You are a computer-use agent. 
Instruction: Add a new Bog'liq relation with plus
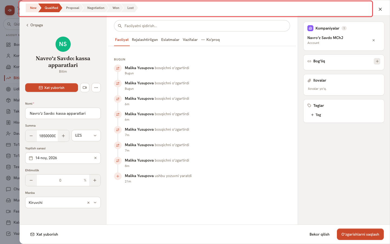click(377, 61)
